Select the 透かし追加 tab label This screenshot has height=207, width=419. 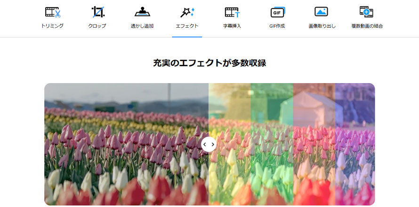tap(142, 26)
